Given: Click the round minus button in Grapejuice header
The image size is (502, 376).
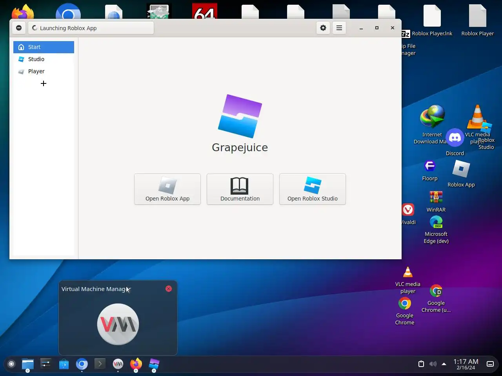Looking at the screenshot, I should point(19,28).
